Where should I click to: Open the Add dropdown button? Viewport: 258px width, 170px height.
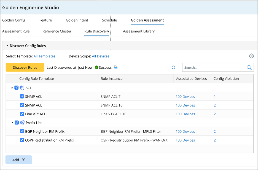click(x=18, y=160)
